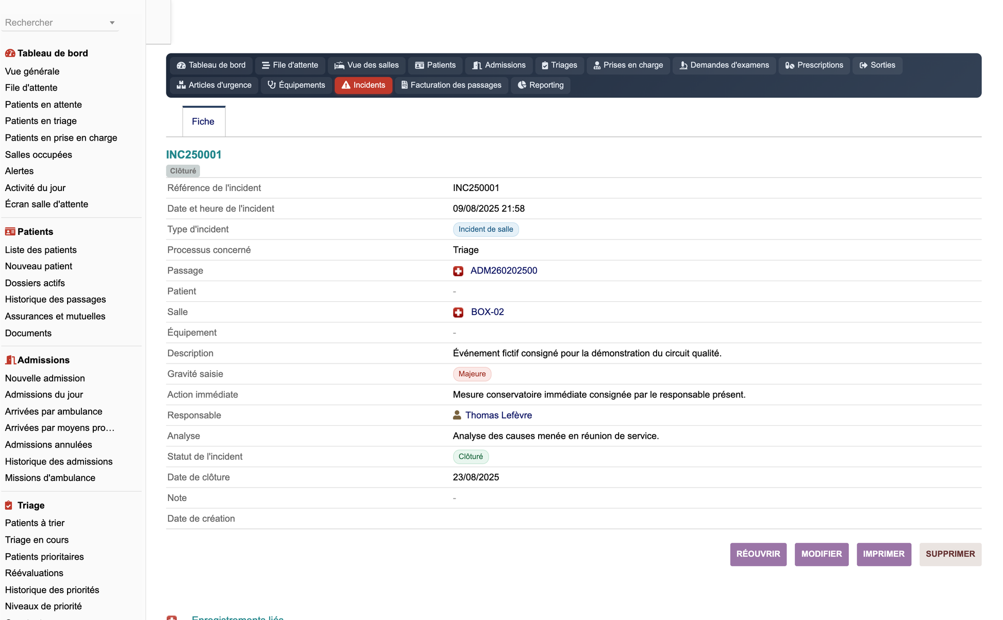Image resolution: width=1003 pixels, height=620 pixels.
Task: Open Triages in the top navigation bar
Action: click(559, 65)
